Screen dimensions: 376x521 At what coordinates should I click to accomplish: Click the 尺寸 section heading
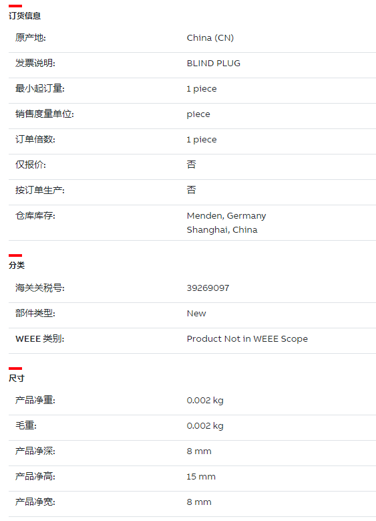[17, 378]
